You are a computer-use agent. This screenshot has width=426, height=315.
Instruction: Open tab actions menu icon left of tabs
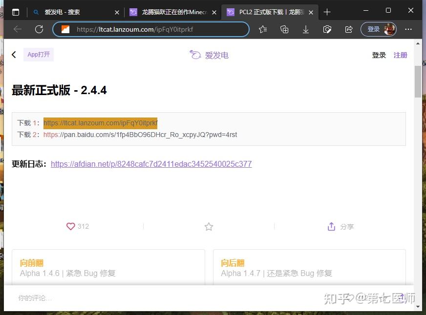(x=15, y=12)
